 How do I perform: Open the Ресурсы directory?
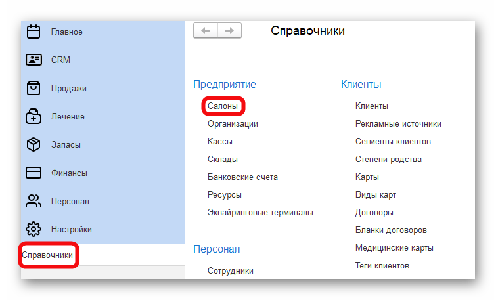click(x=225, y=195)
